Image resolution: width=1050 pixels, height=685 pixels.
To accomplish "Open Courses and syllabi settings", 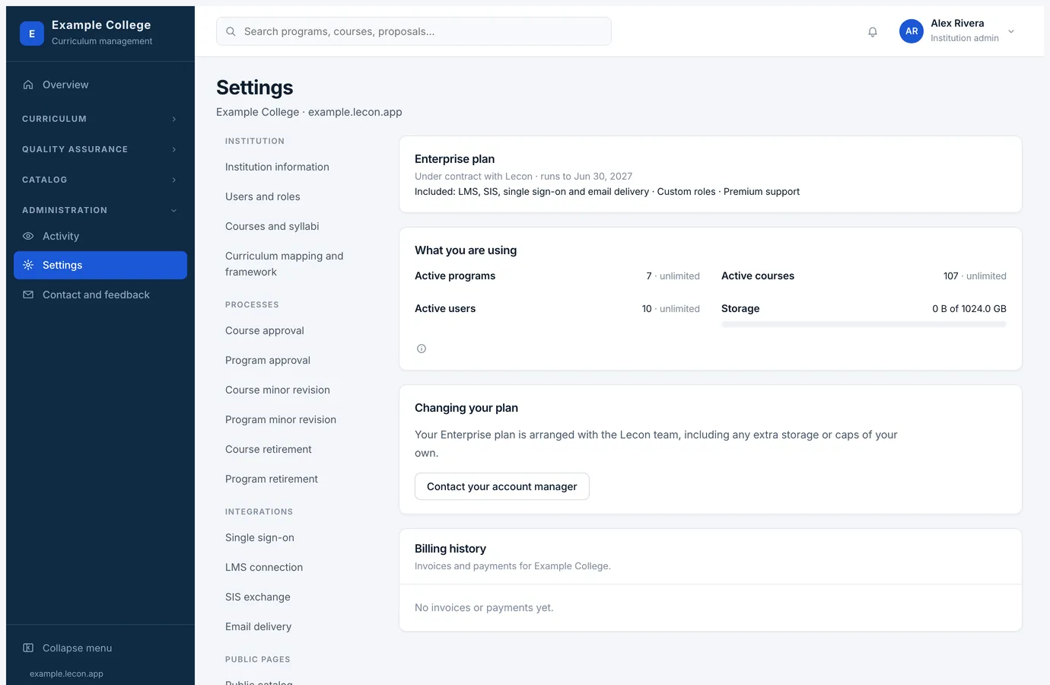I will click(x=272, y=226).
